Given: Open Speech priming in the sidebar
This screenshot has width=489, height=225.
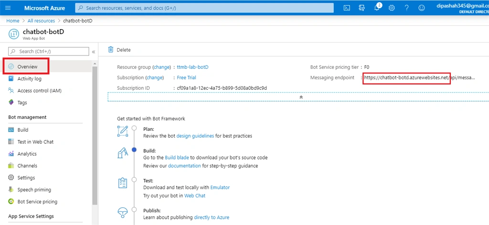Looking at the screenshot, I should tap(34, 190).
